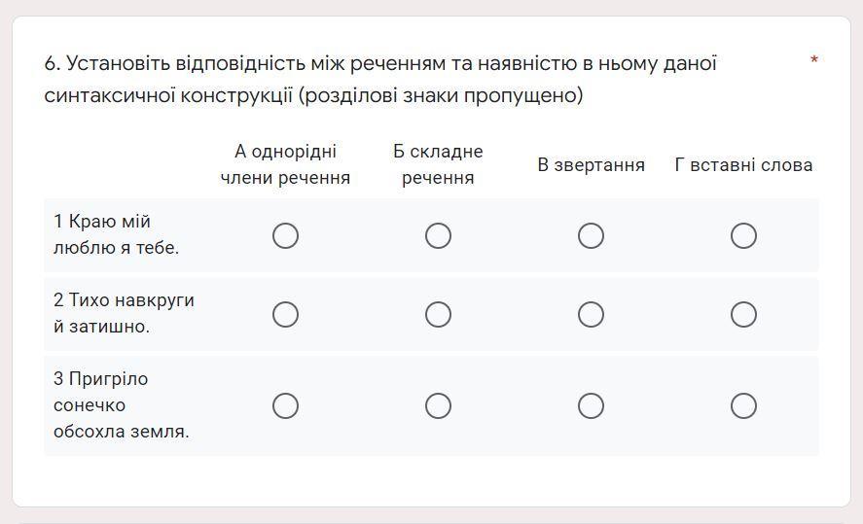Select Г вставні слова for row 1
Image resolution: width=863 pixels, height=524 pixels.
click(x=743, y=236)
